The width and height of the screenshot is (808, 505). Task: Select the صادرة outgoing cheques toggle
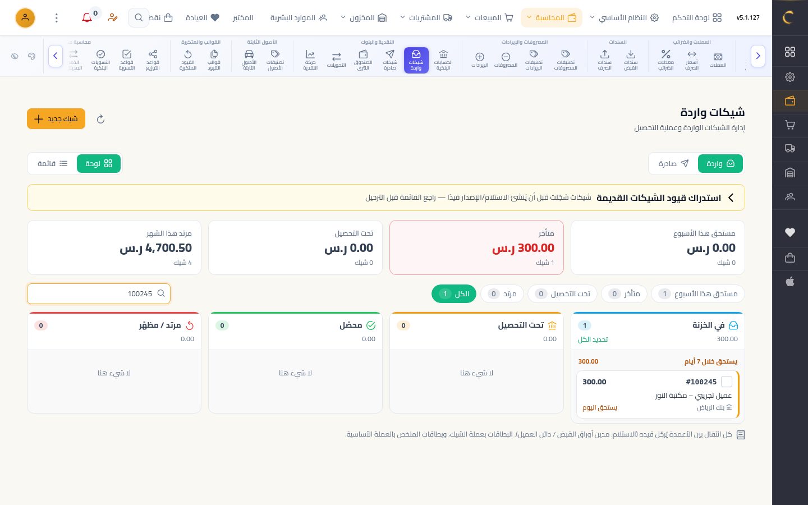pos(673,163)
